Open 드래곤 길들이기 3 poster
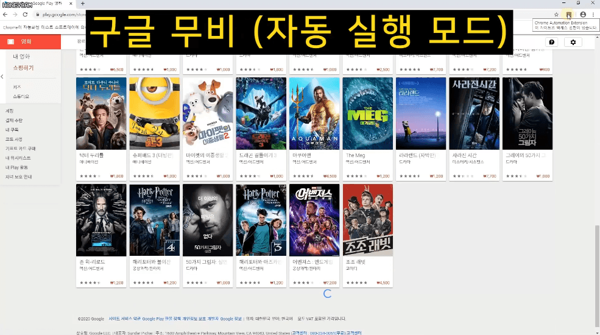600x335 pixels. point(261,113)
